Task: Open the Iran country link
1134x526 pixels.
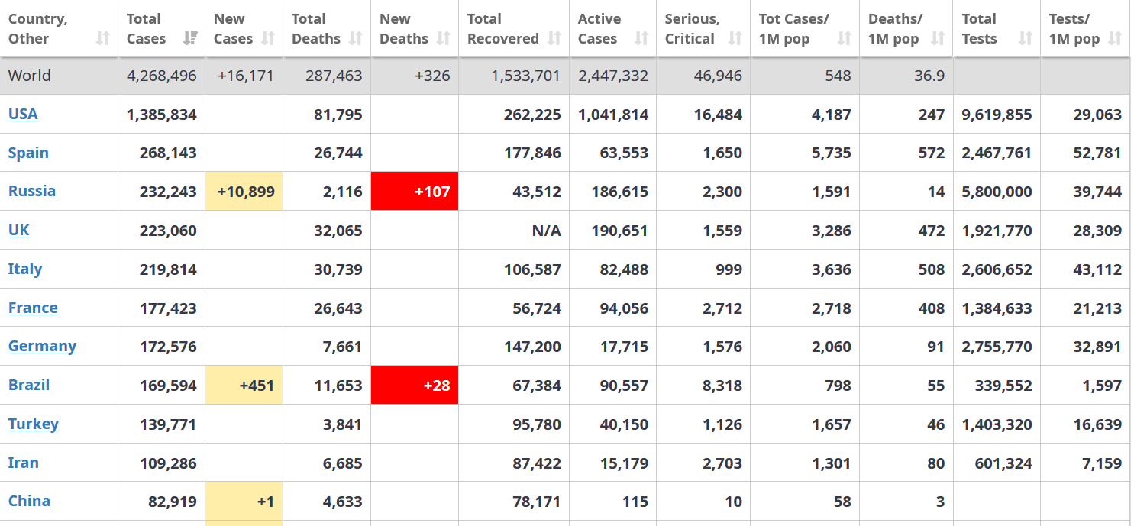Action: tap(24, 463)
